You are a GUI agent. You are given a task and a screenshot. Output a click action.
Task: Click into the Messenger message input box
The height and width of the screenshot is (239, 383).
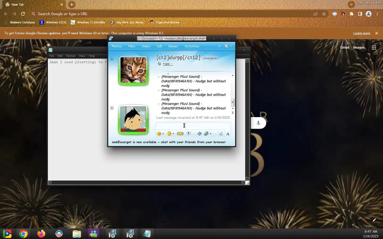(x=193, y=126)
